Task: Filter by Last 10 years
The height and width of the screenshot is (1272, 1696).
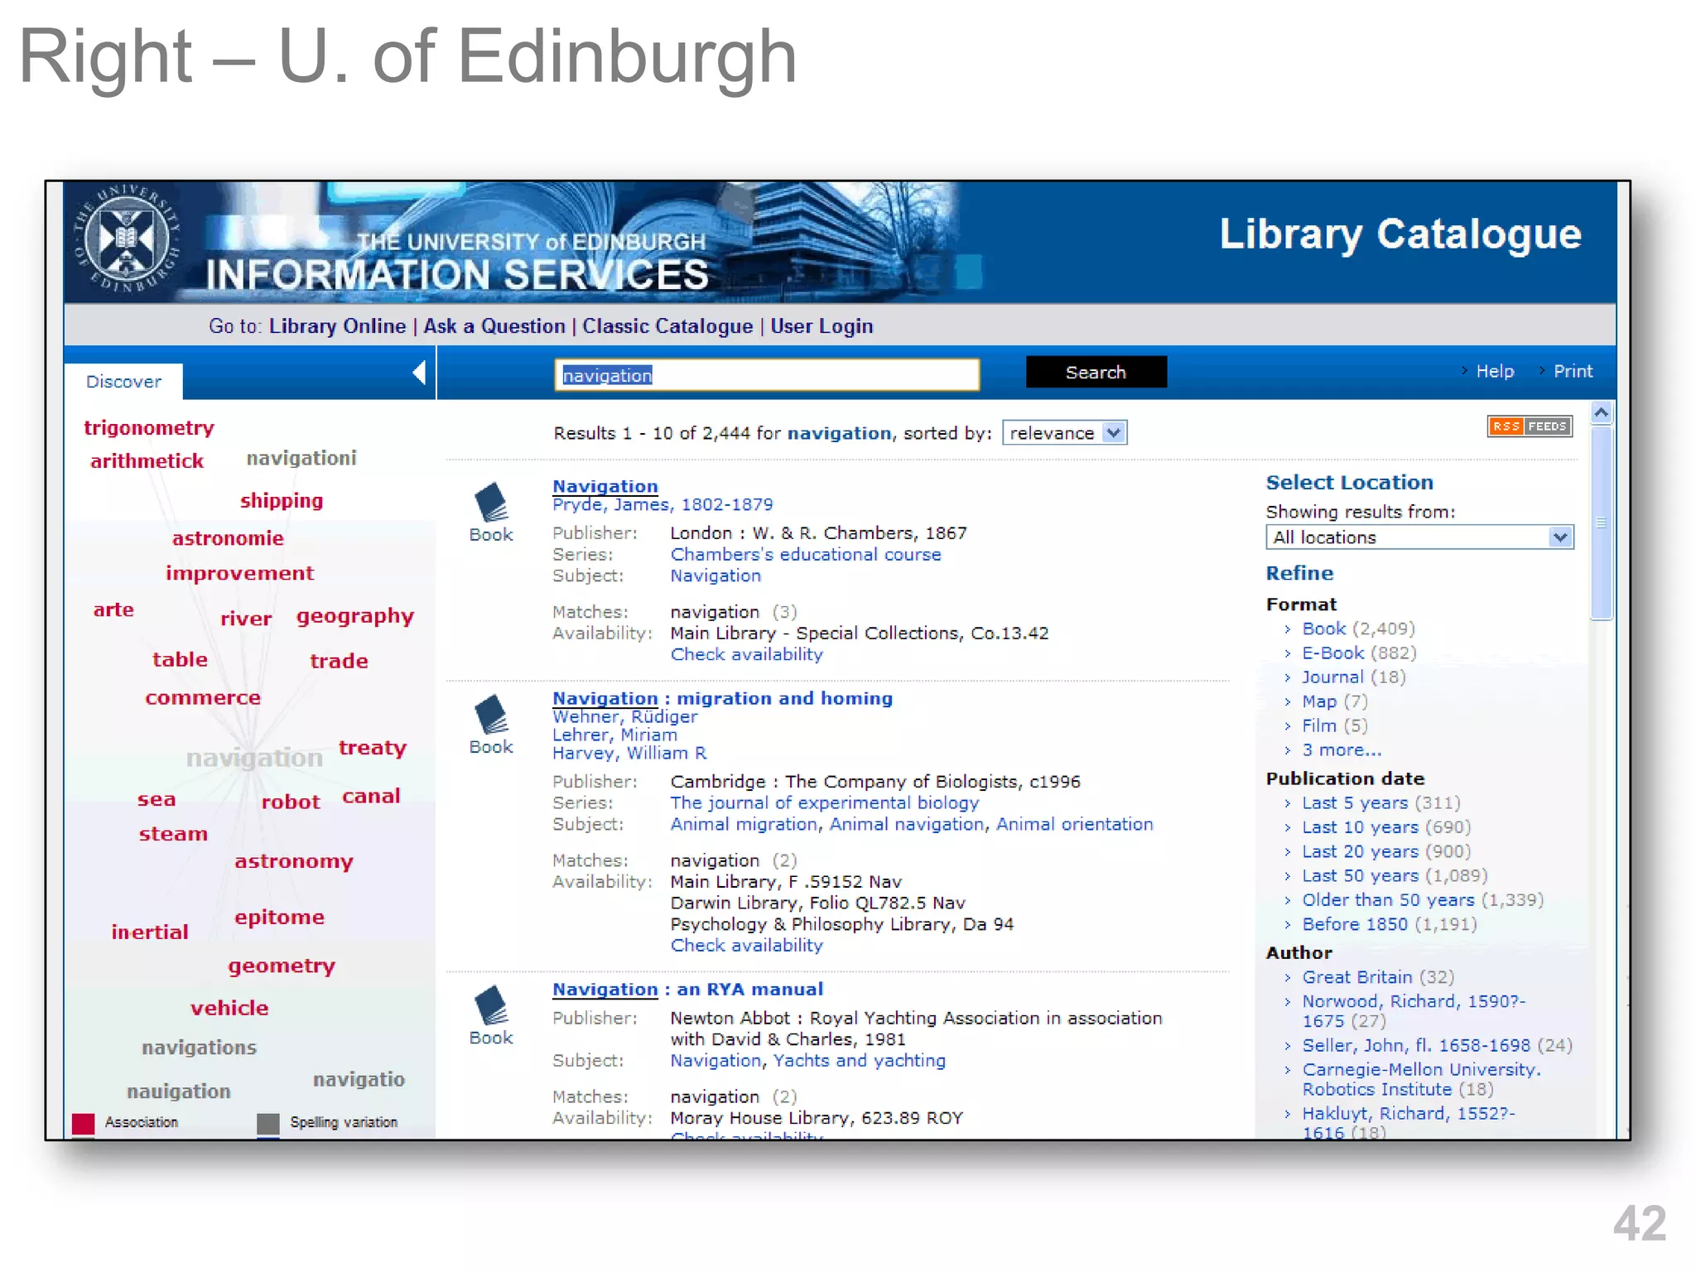Action: pos(1386,827)
